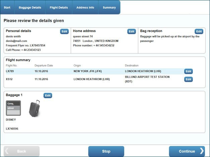Edit the Bag reception settings
210x157 pixels.
pyautogui.click(x=199, y=31)
